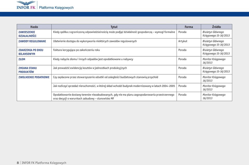
Task: Click source 'Biuletyn Głównego Księgowego' in the ZAWODY REGULOWANE row
Action: (216, 43)
